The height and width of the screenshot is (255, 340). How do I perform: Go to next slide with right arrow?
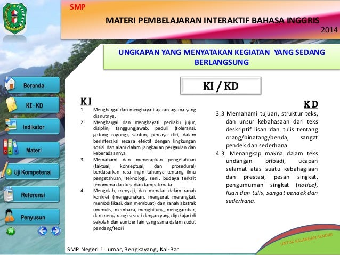[56, 231]
